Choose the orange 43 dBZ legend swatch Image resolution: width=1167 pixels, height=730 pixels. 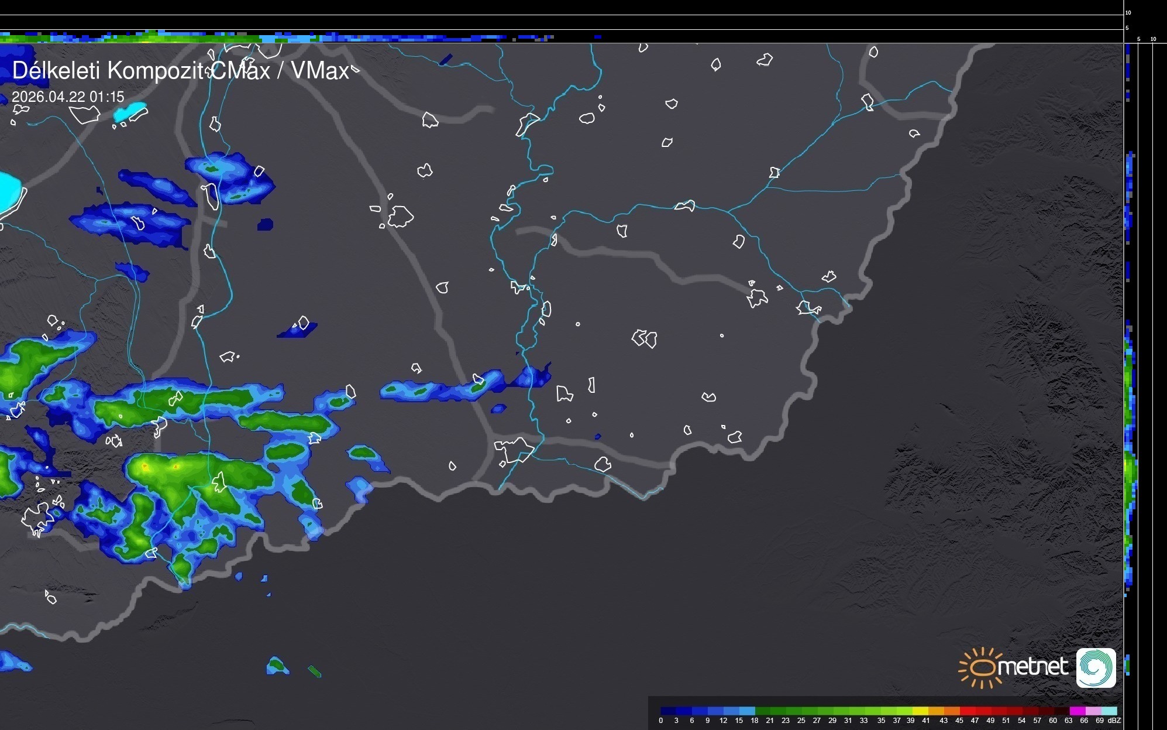coord(951,711)
